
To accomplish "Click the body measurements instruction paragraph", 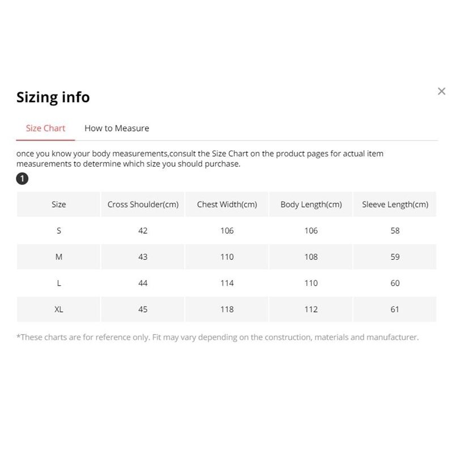I will (200, 159).
